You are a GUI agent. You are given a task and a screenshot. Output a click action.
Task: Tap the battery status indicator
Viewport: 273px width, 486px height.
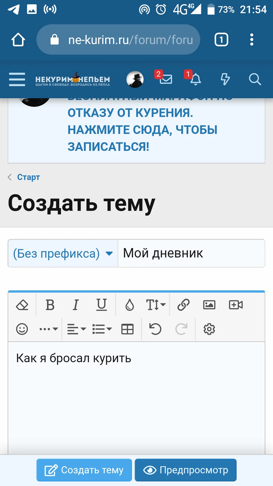211,10
